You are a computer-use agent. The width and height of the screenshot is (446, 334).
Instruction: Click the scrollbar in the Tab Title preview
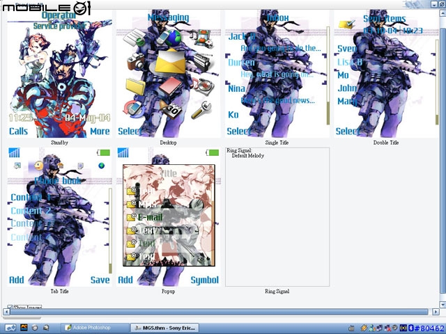[110, 231]
